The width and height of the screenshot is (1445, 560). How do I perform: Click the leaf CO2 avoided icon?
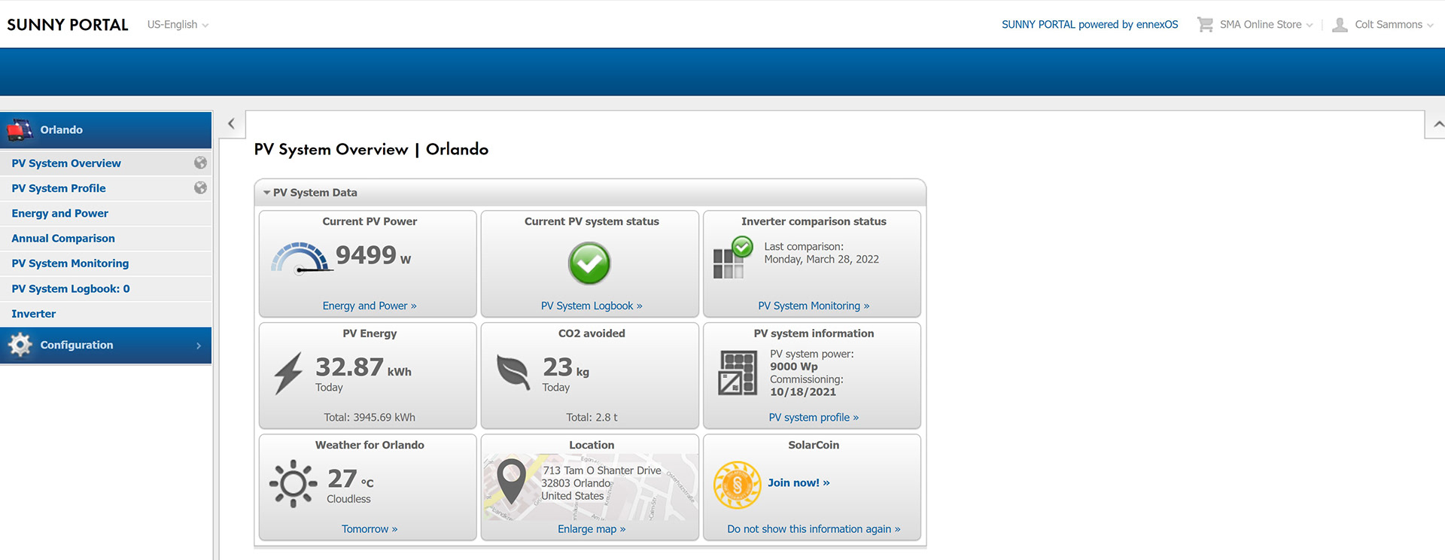click(513, 372)
